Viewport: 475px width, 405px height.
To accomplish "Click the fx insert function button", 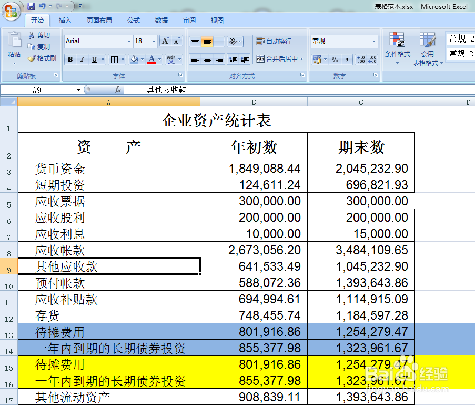I will (118, 90).
